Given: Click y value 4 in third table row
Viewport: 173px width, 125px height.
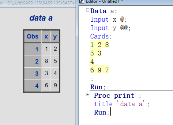Looking at the screenshot, I should pos(55,73).
